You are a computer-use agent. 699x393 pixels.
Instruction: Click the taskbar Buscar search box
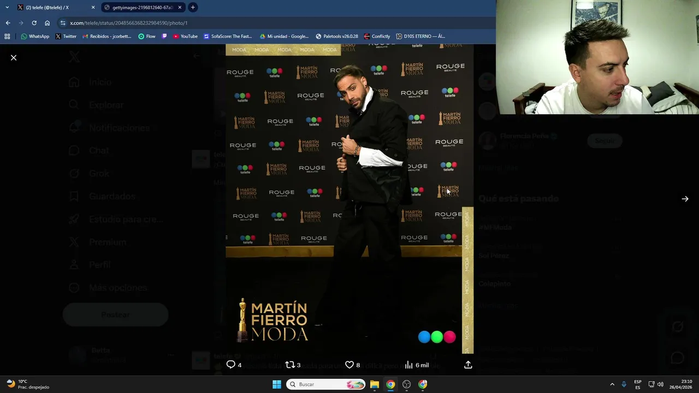point(326,384)
